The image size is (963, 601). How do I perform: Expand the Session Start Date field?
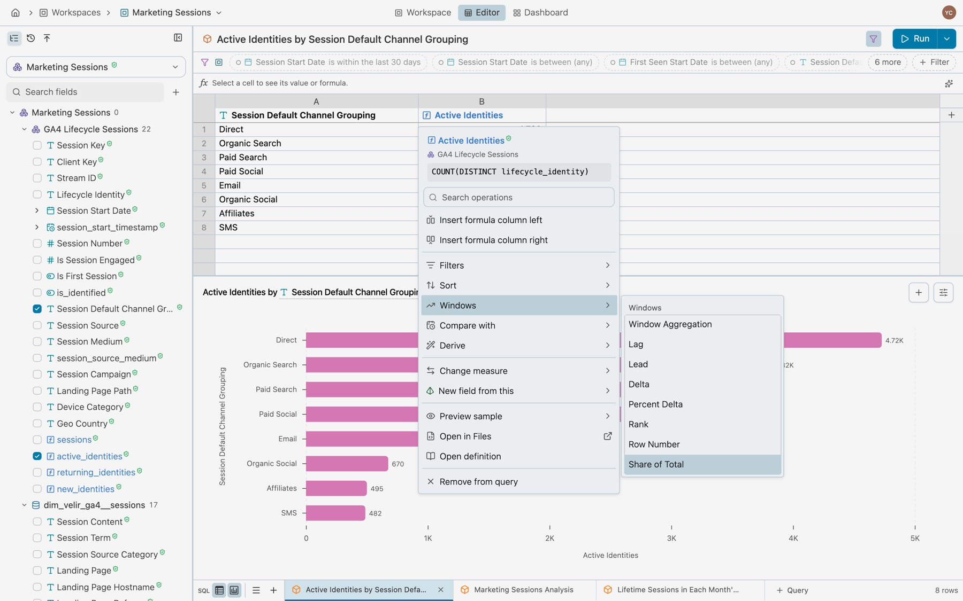coord(37,210)
